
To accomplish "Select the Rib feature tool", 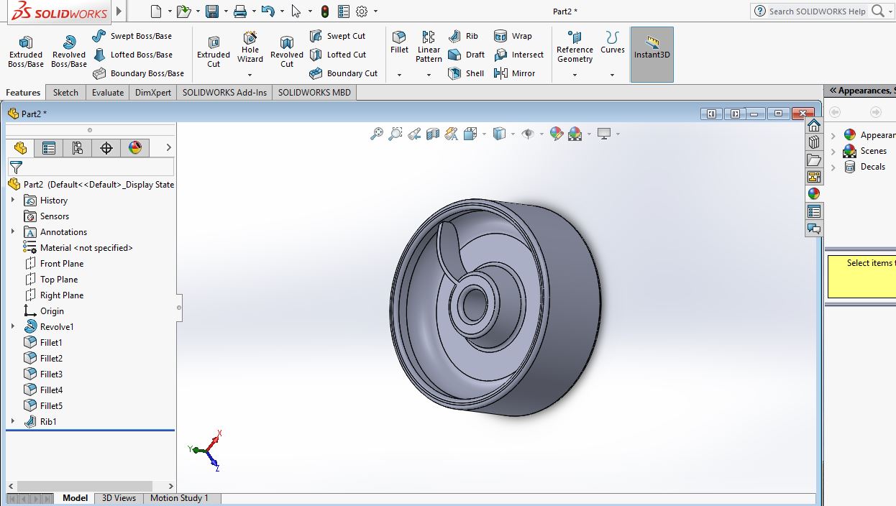I will point(463,36).
